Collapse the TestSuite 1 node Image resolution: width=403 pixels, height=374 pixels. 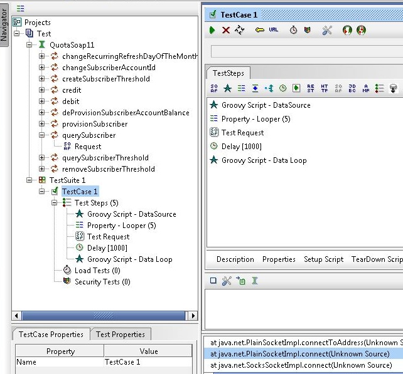30,180
